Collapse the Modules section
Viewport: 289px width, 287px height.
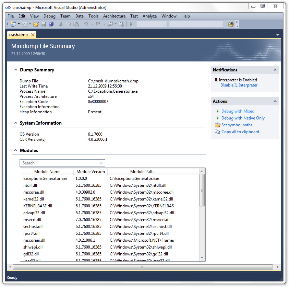click(16, 150)
